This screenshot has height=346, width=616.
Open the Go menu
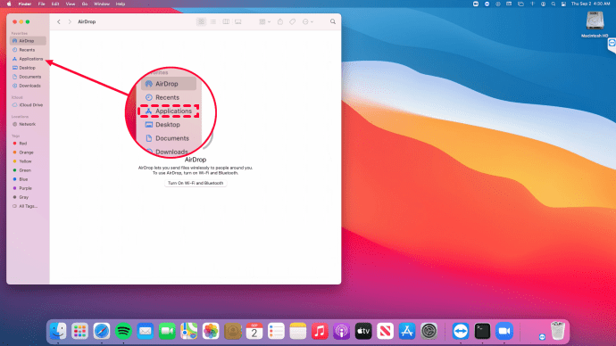click(85, 4)
